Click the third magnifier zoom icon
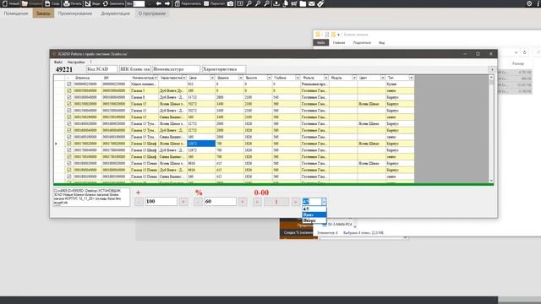 tap(267, 3)
